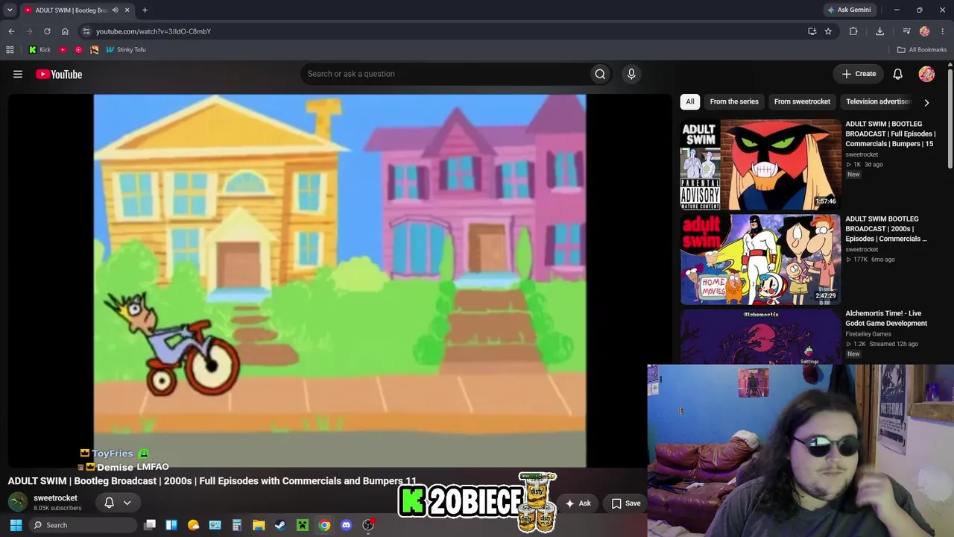Screen dimensions: 954x537
Task: Launch Steam from the taskbar
Action: click(280, 525)
